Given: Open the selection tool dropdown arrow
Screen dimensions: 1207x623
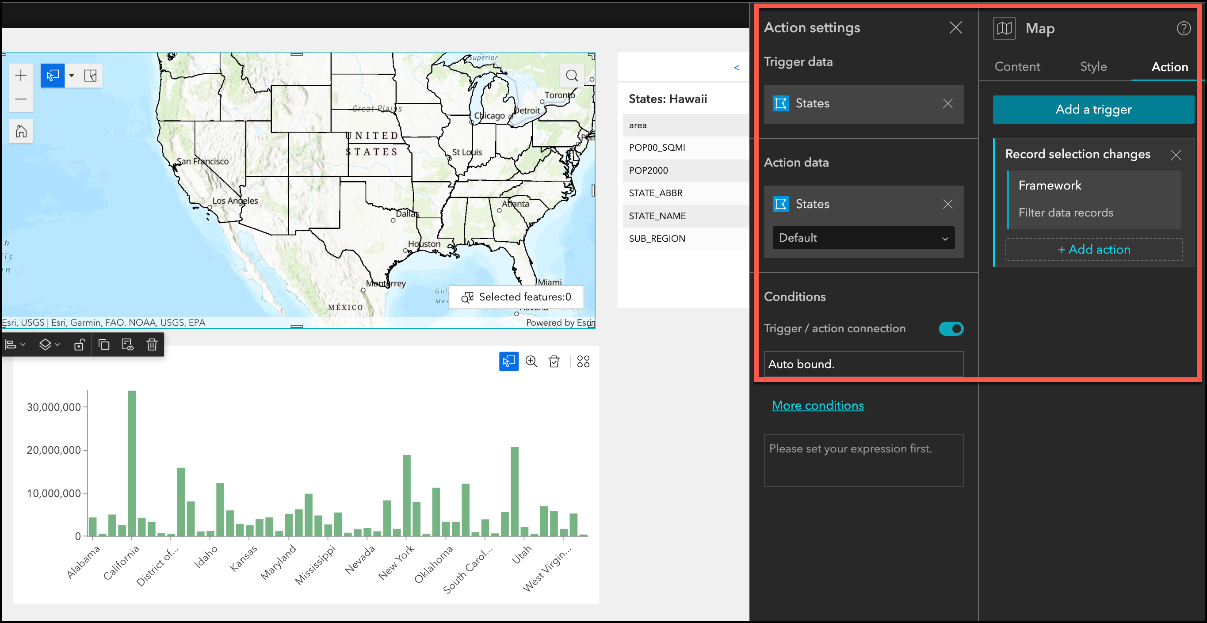Looking at the screenshot, I should coord(71,75).
